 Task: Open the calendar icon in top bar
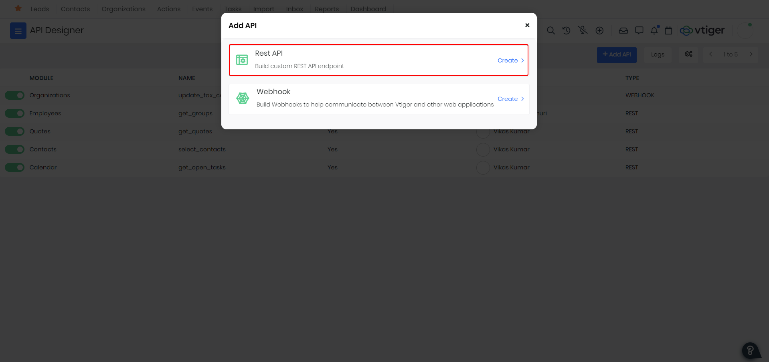point(668,30)
